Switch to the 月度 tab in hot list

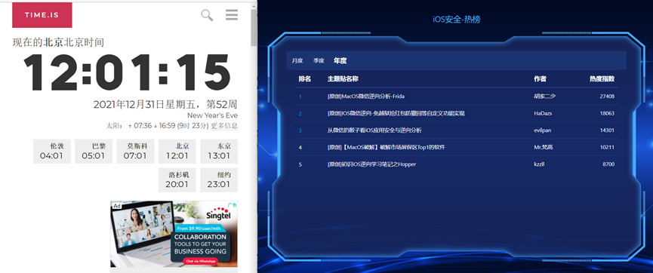pyautogui.click(x=297, y=61)
